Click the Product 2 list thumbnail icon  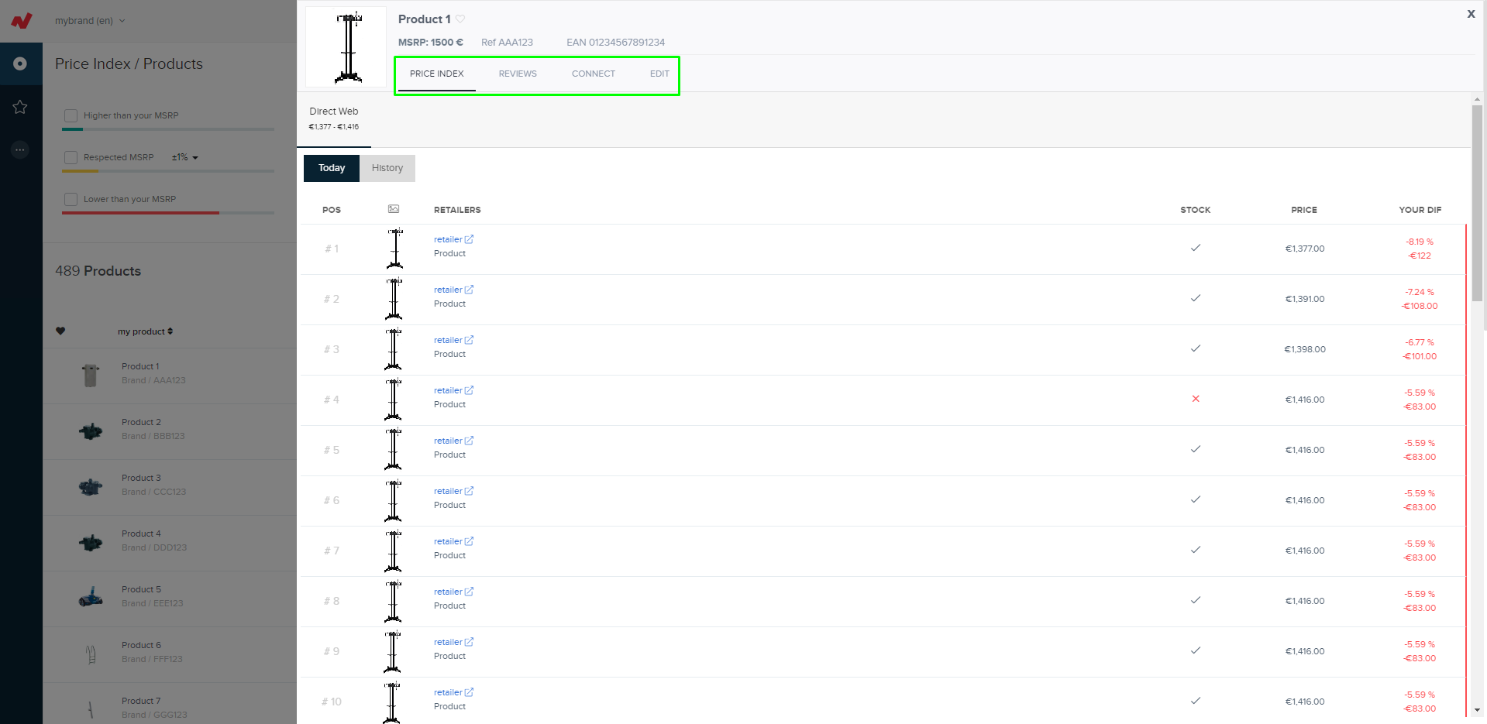tap(91, 431)
